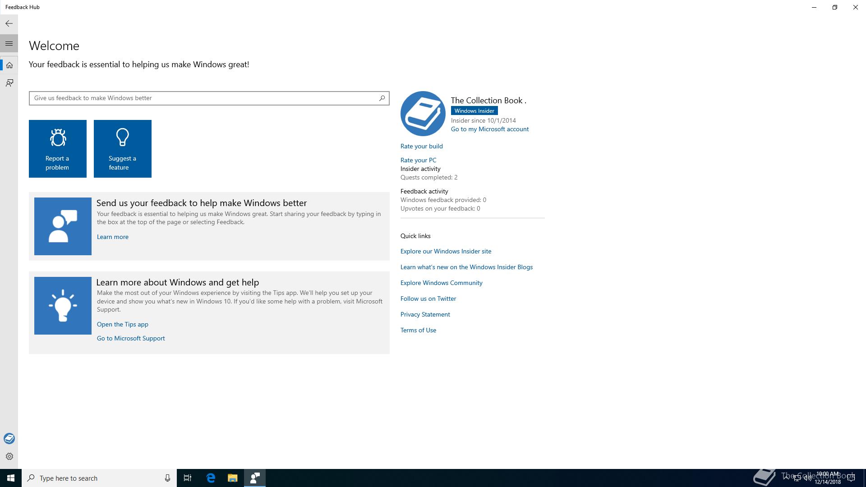Go to my Microsoft account
The width and height of the screenshot is (866, 487).
coord(490,129)
